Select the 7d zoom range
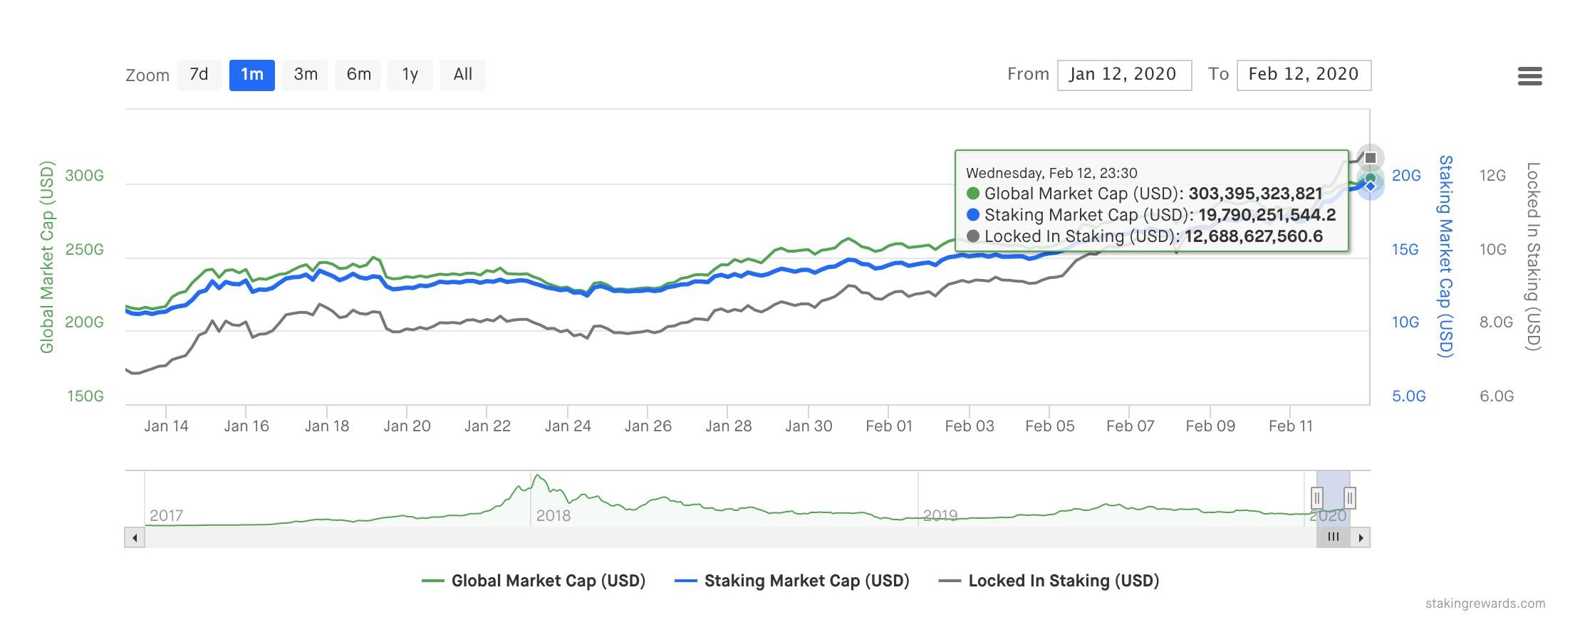 click(199, 75)
